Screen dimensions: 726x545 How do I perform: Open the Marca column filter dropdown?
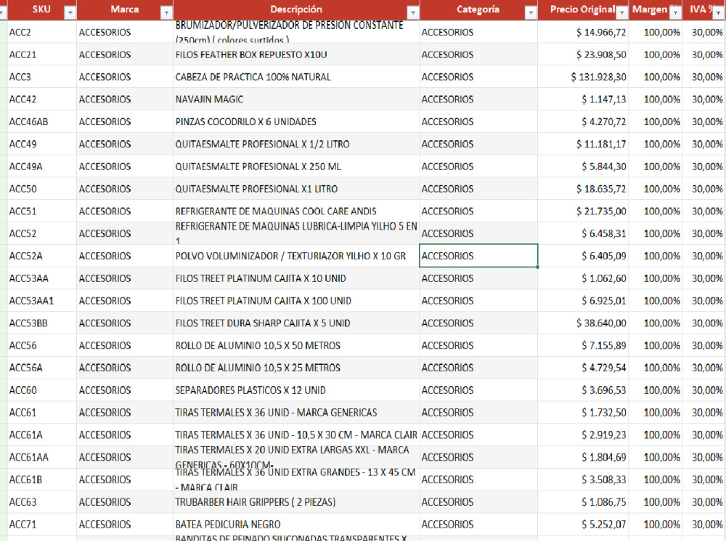click(x=166, y=13)
